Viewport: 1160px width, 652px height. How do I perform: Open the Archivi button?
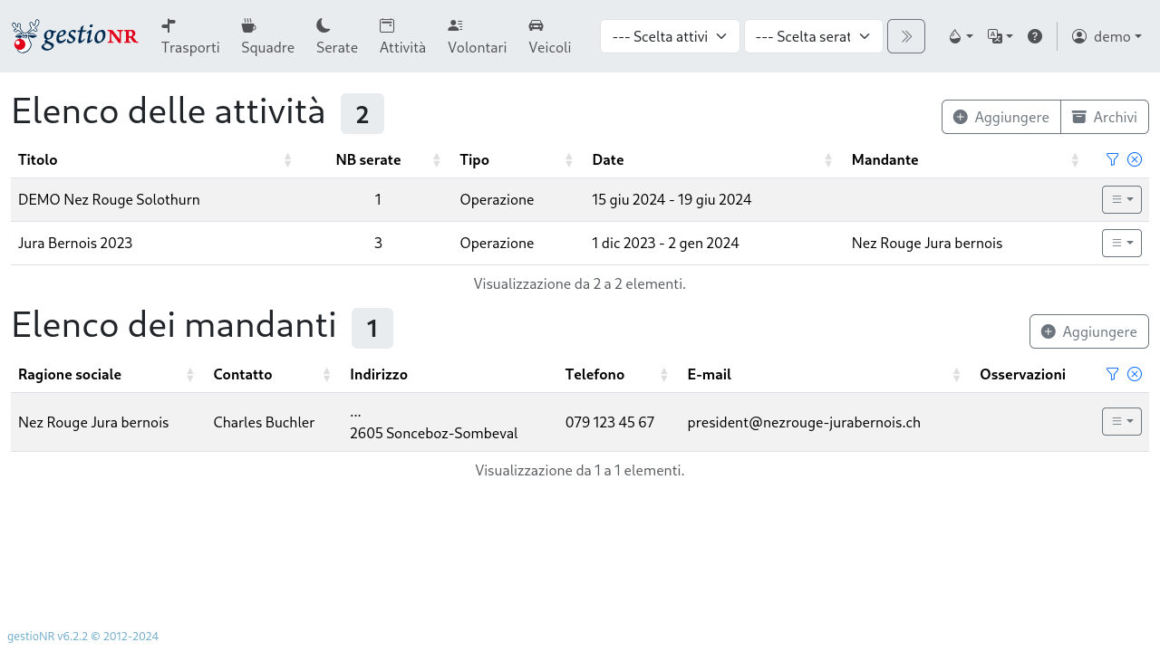pos(1104,117)
